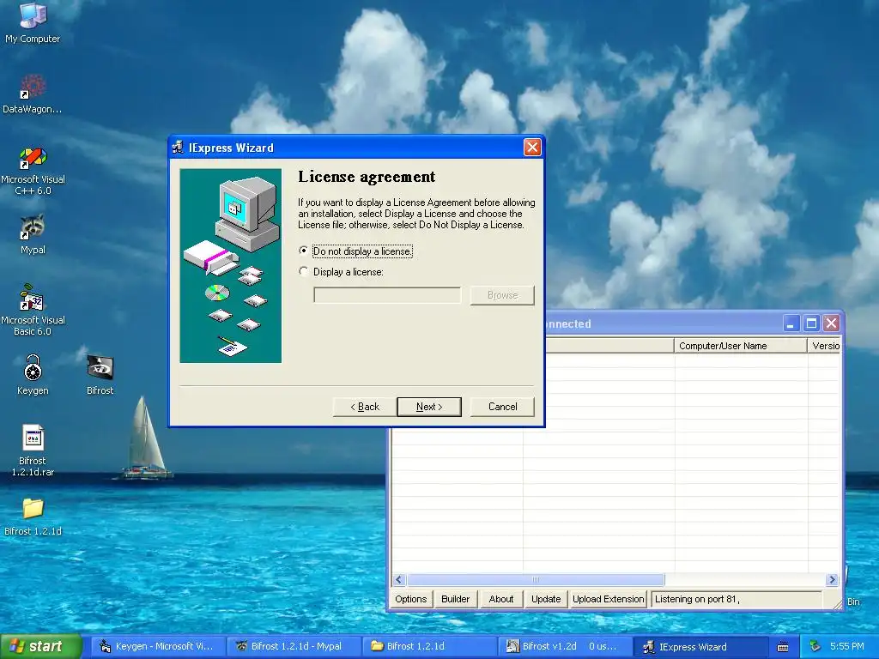Click the Browse button for license file

(502, 295)
